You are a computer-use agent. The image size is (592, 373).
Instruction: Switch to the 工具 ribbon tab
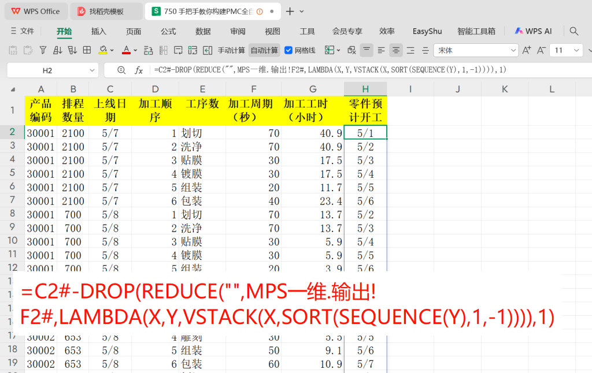tap(307, 31)
